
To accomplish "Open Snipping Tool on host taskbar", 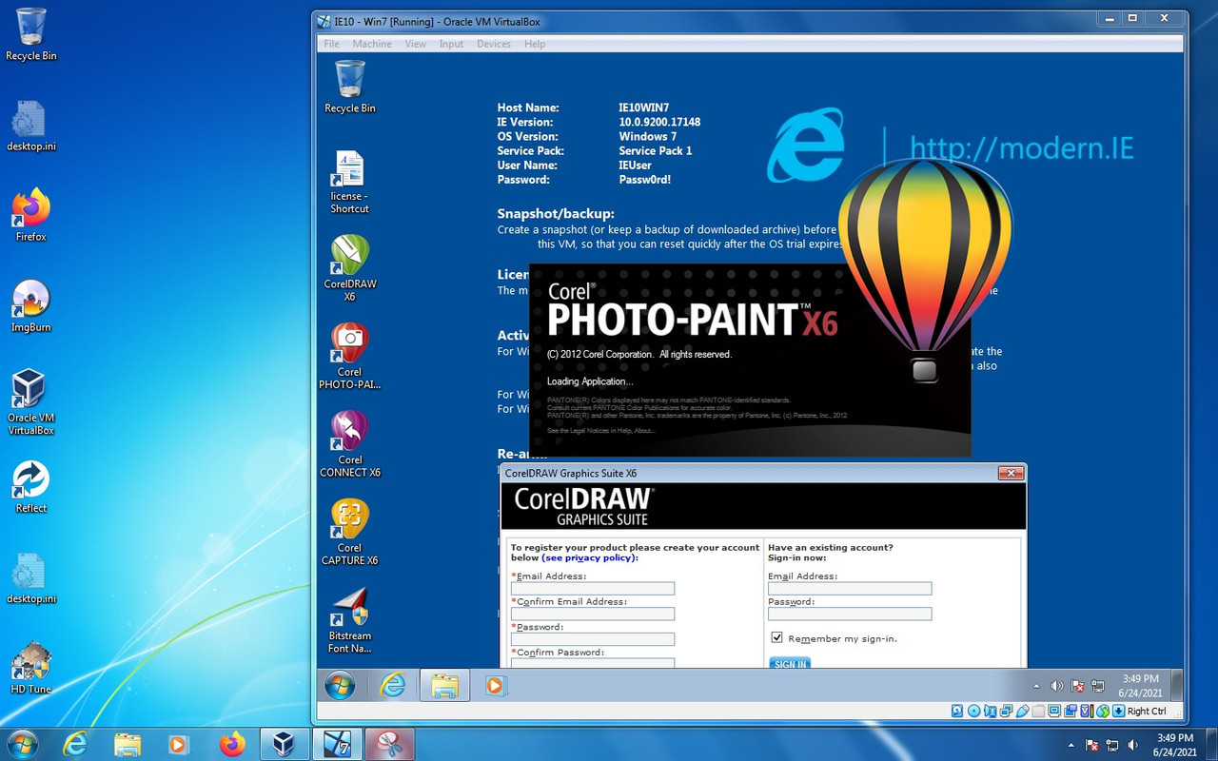I will click(x=389, y=744).
